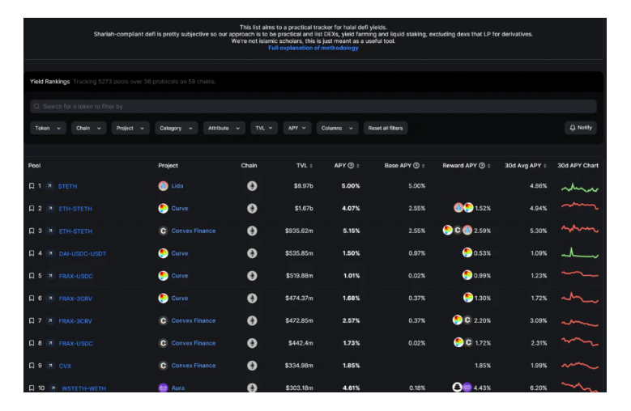Viewport: 631px width, 411px height.
Task: Sort by TVL using sort arrows
Action: pyautogui.click(x=311, y=166)
